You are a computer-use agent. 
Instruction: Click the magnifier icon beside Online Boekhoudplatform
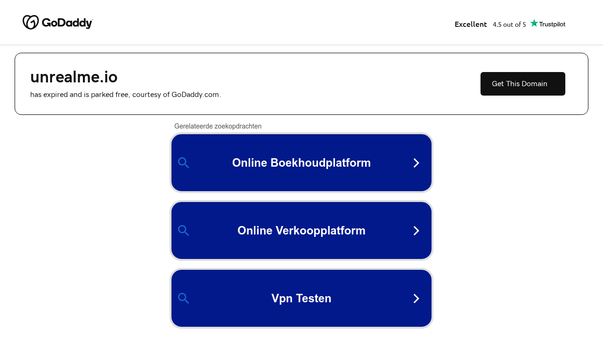coord(184,163)
